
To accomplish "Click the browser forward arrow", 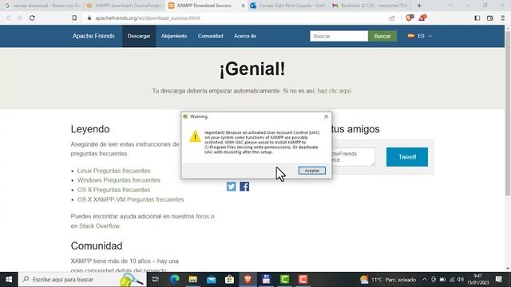I will pyautogui.click(x=20, y=18).
